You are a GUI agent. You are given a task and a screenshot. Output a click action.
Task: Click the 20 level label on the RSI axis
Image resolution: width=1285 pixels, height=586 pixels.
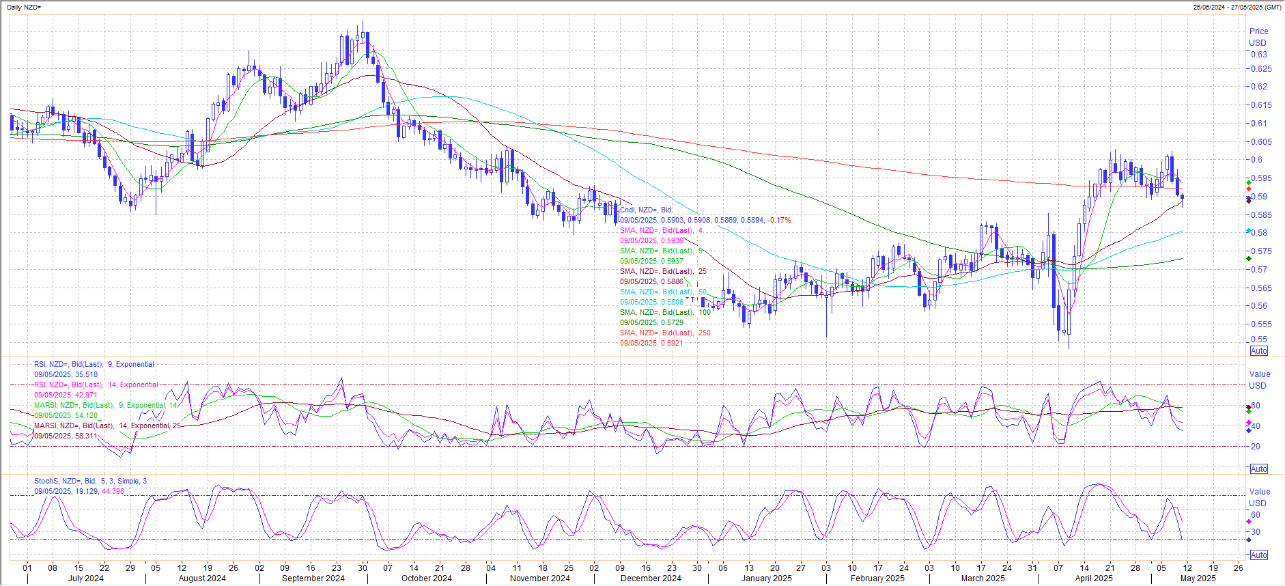click(x=1255, y=447)
